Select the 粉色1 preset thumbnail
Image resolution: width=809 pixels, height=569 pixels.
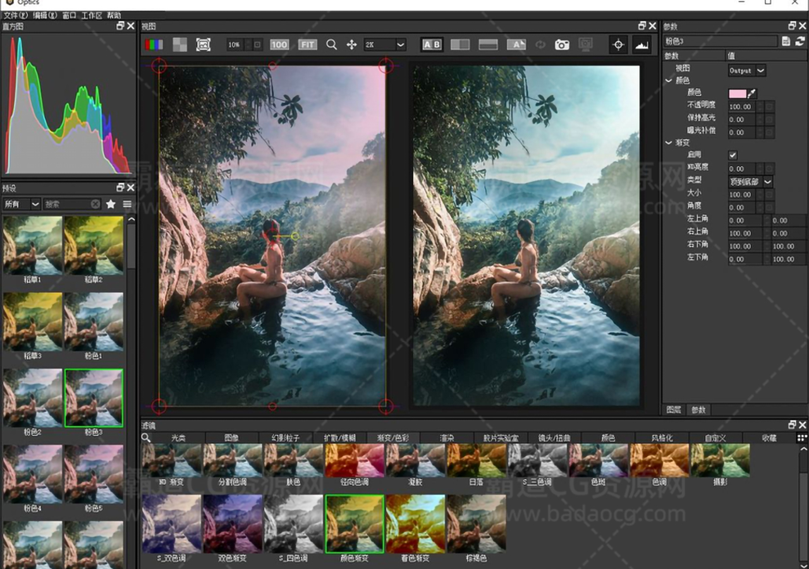pos(94,321)
